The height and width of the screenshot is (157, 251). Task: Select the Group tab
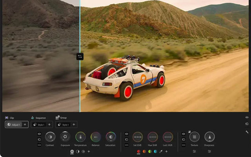point(61,118)
